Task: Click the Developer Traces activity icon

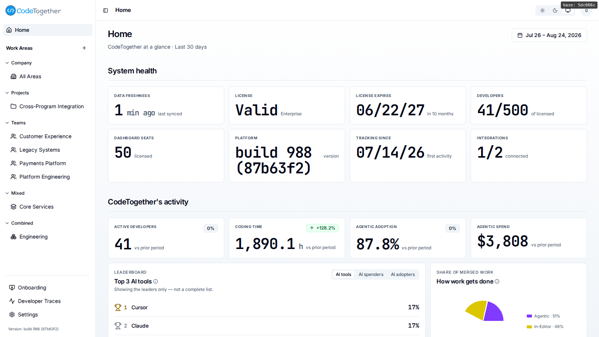Action: click(x=12, y=301)
